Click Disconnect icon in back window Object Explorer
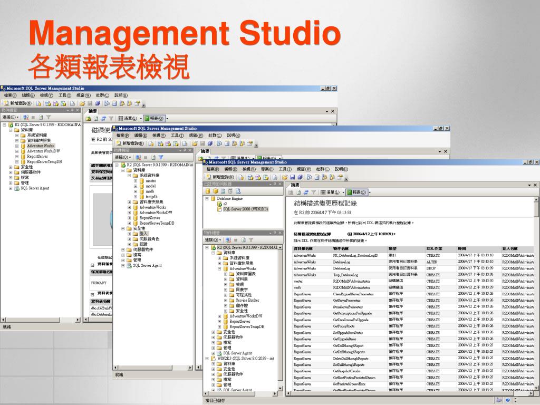Image resolution: width=540 pixels, height=405 pixels. click(26, 117)
